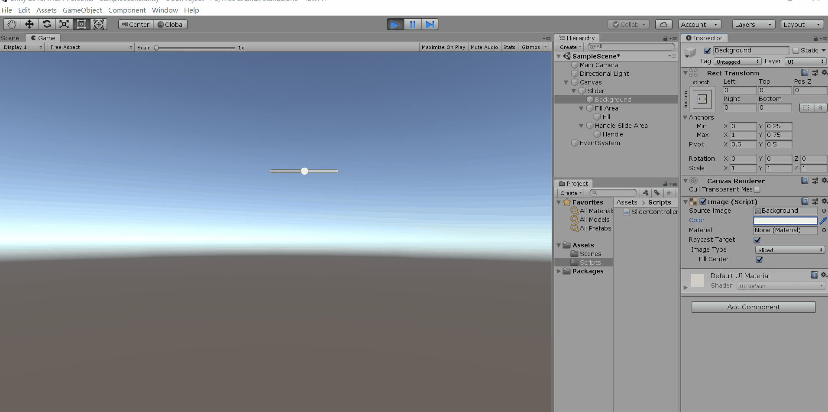The width and height of the screenshot is (828, 412).
Task: Pick color with the eyedropper icon
Action: [x=823, y=221]
